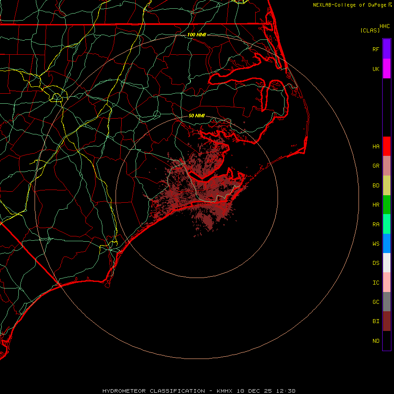Click the 100 NMI range ring label
This screenshot has height=394, width=394.
pyautogui.click(x=197, y=35)
